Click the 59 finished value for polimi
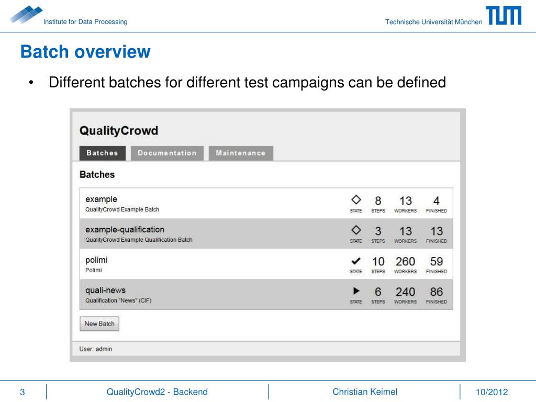This screenshot has height=402, width=536. (437, 262)
